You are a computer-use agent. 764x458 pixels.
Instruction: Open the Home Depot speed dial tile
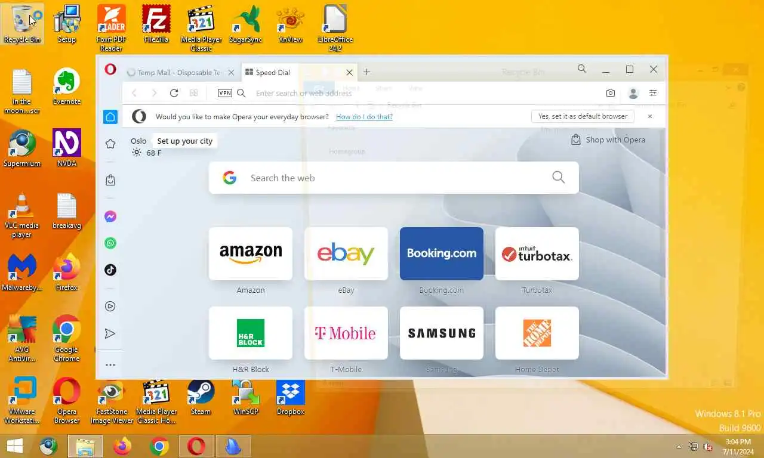click(537, 333)
